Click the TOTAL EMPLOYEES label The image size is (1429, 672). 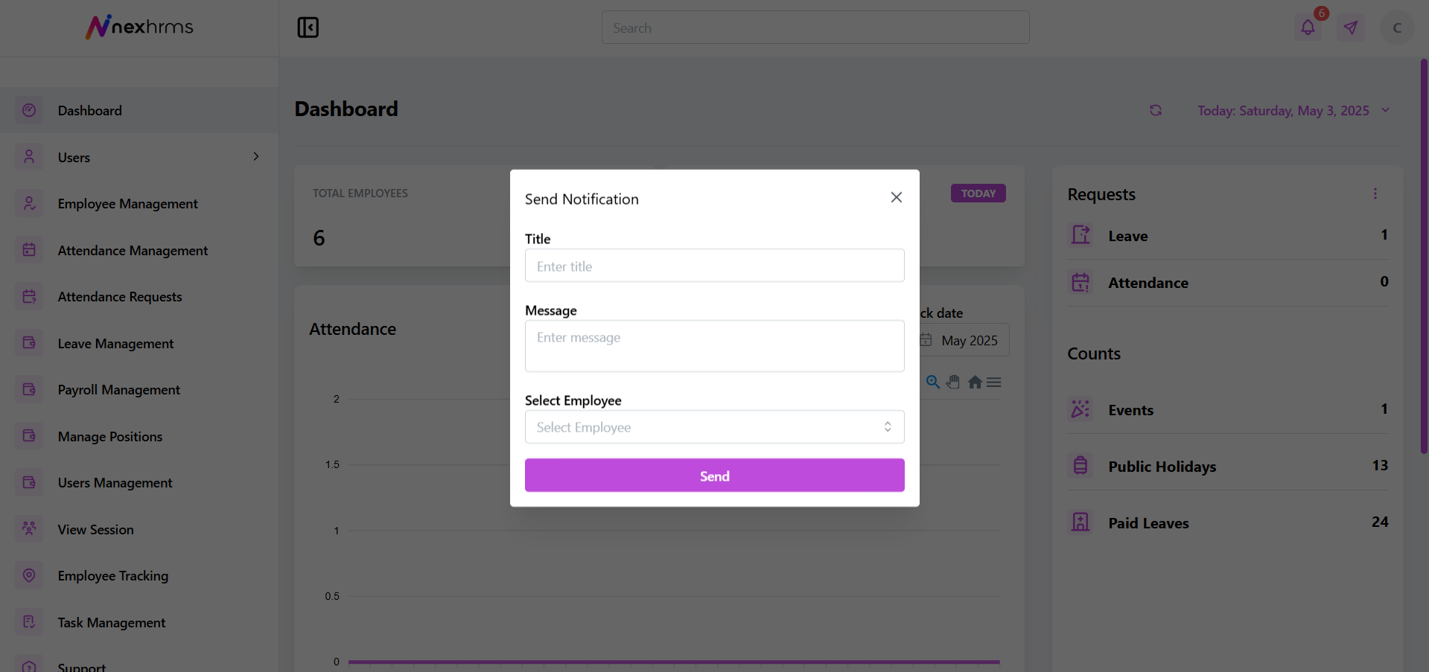(x=360, y=193)
